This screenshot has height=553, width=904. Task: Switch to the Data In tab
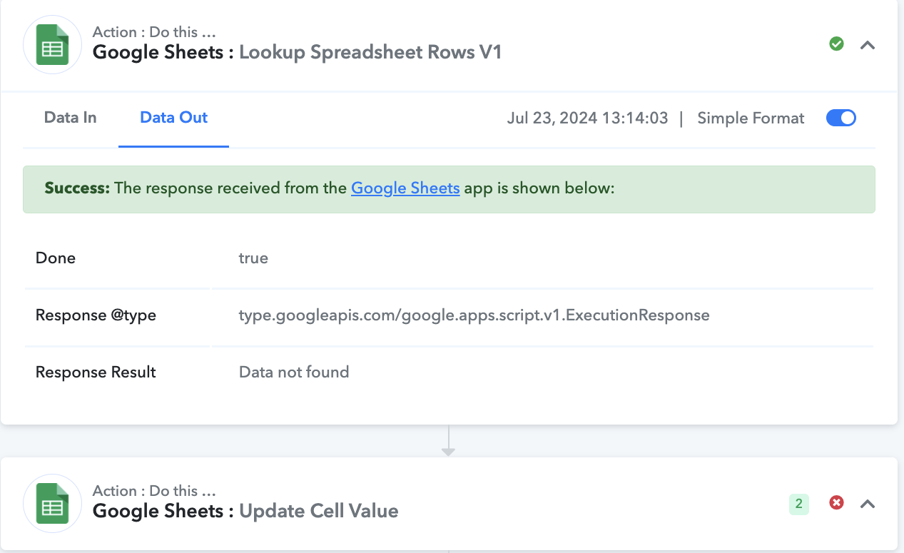pyautogui.click(x=70, y=118)
